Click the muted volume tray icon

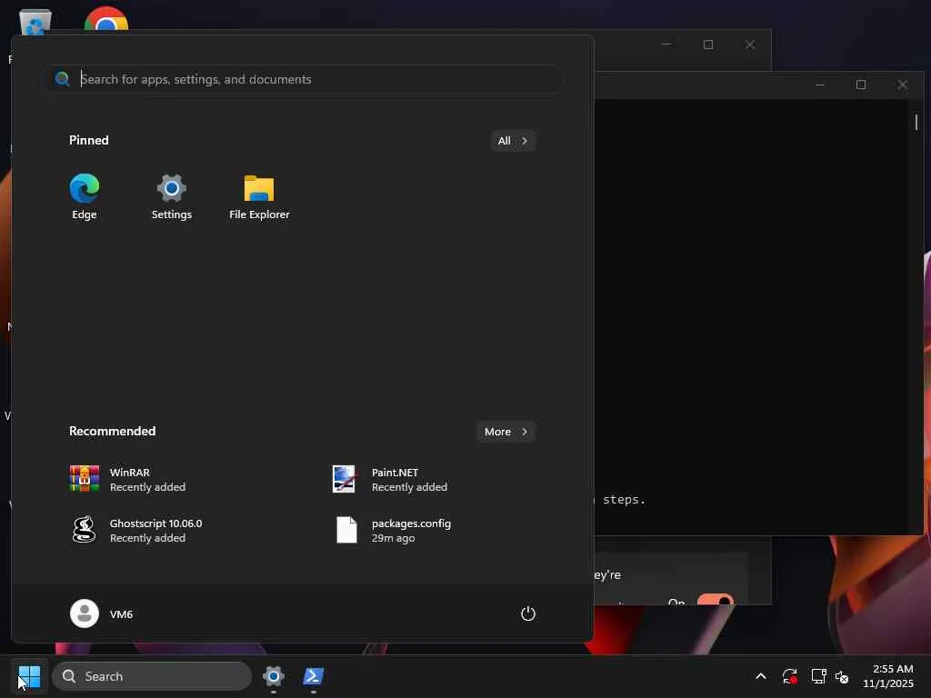(x=842, y=676)
